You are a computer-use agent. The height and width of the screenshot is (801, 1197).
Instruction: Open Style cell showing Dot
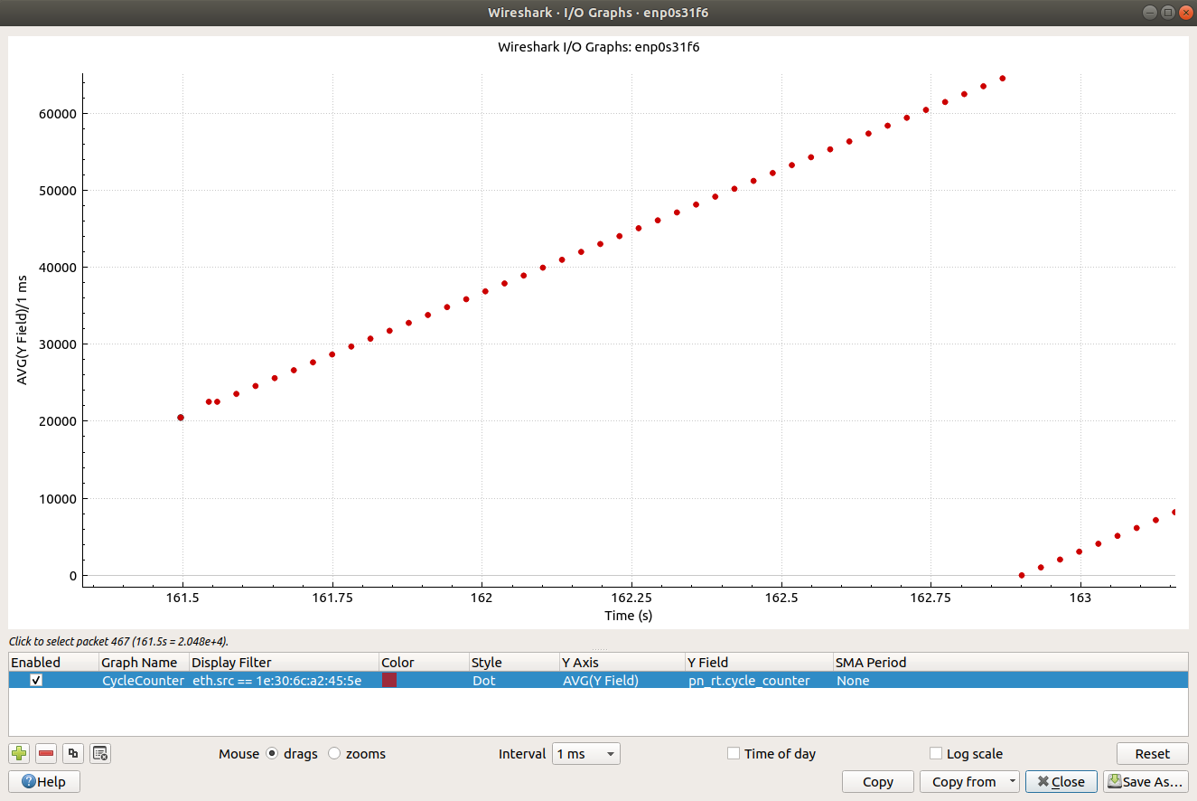pos(512,681)
